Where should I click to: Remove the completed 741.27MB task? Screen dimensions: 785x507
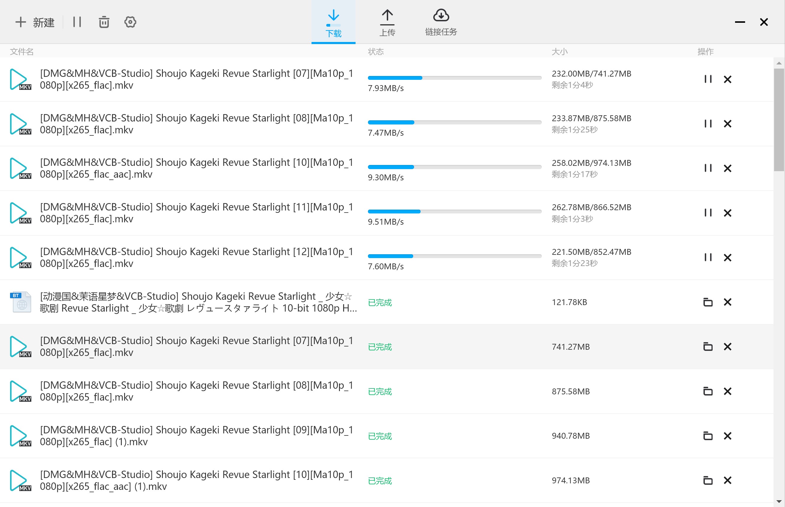pos(727,346)
